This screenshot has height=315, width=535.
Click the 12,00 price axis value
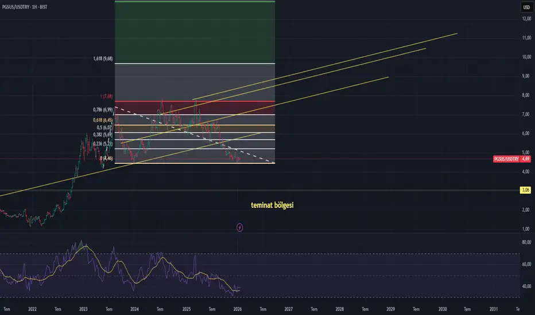pyautogui.click(x=526, y=19)
